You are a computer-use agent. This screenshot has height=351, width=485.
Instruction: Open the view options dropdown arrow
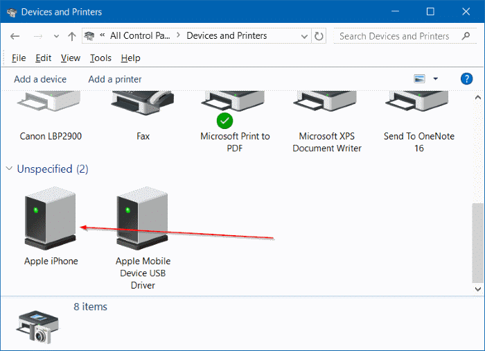tap(436, 78)
